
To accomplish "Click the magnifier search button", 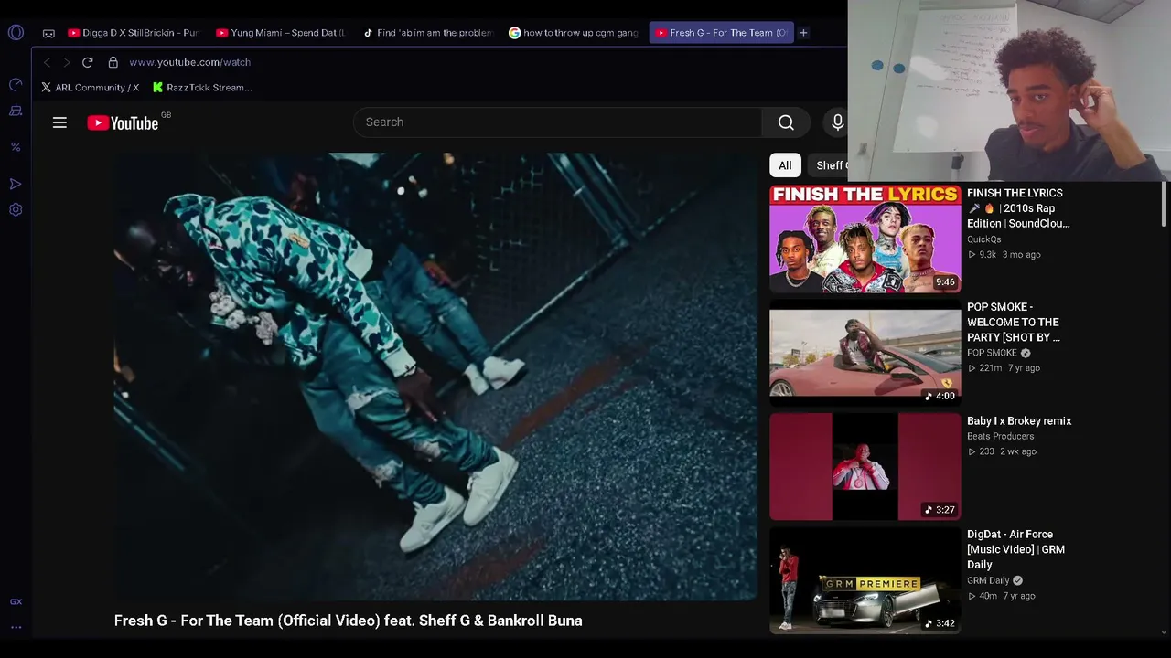I will [x=786, y=122].
